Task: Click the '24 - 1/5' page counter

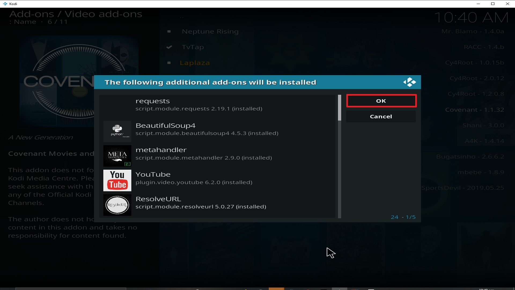Action: click(403, 217)
